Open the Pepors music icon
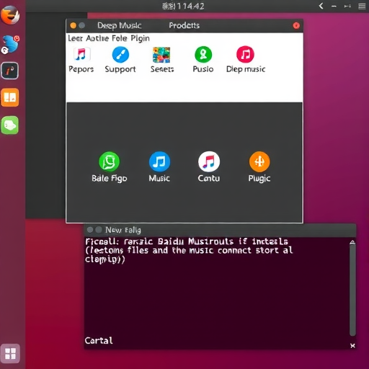Image resolution: width=369 pixels, height=369 pixels. [81, 54]
